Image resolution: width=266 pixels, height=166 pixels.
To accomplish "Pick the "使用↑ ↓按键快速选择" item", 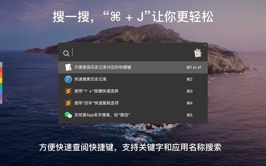I will pyautogui.click(x=133, y=91).
